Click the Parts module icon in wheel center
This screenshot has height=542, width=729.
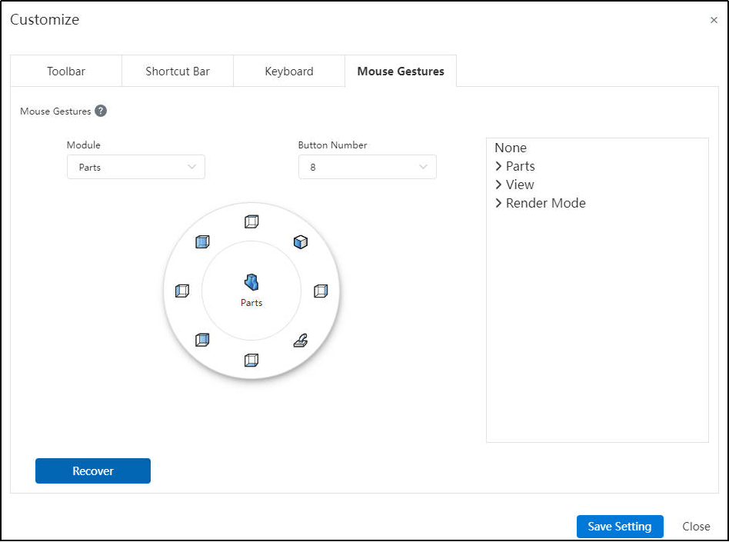251,282
